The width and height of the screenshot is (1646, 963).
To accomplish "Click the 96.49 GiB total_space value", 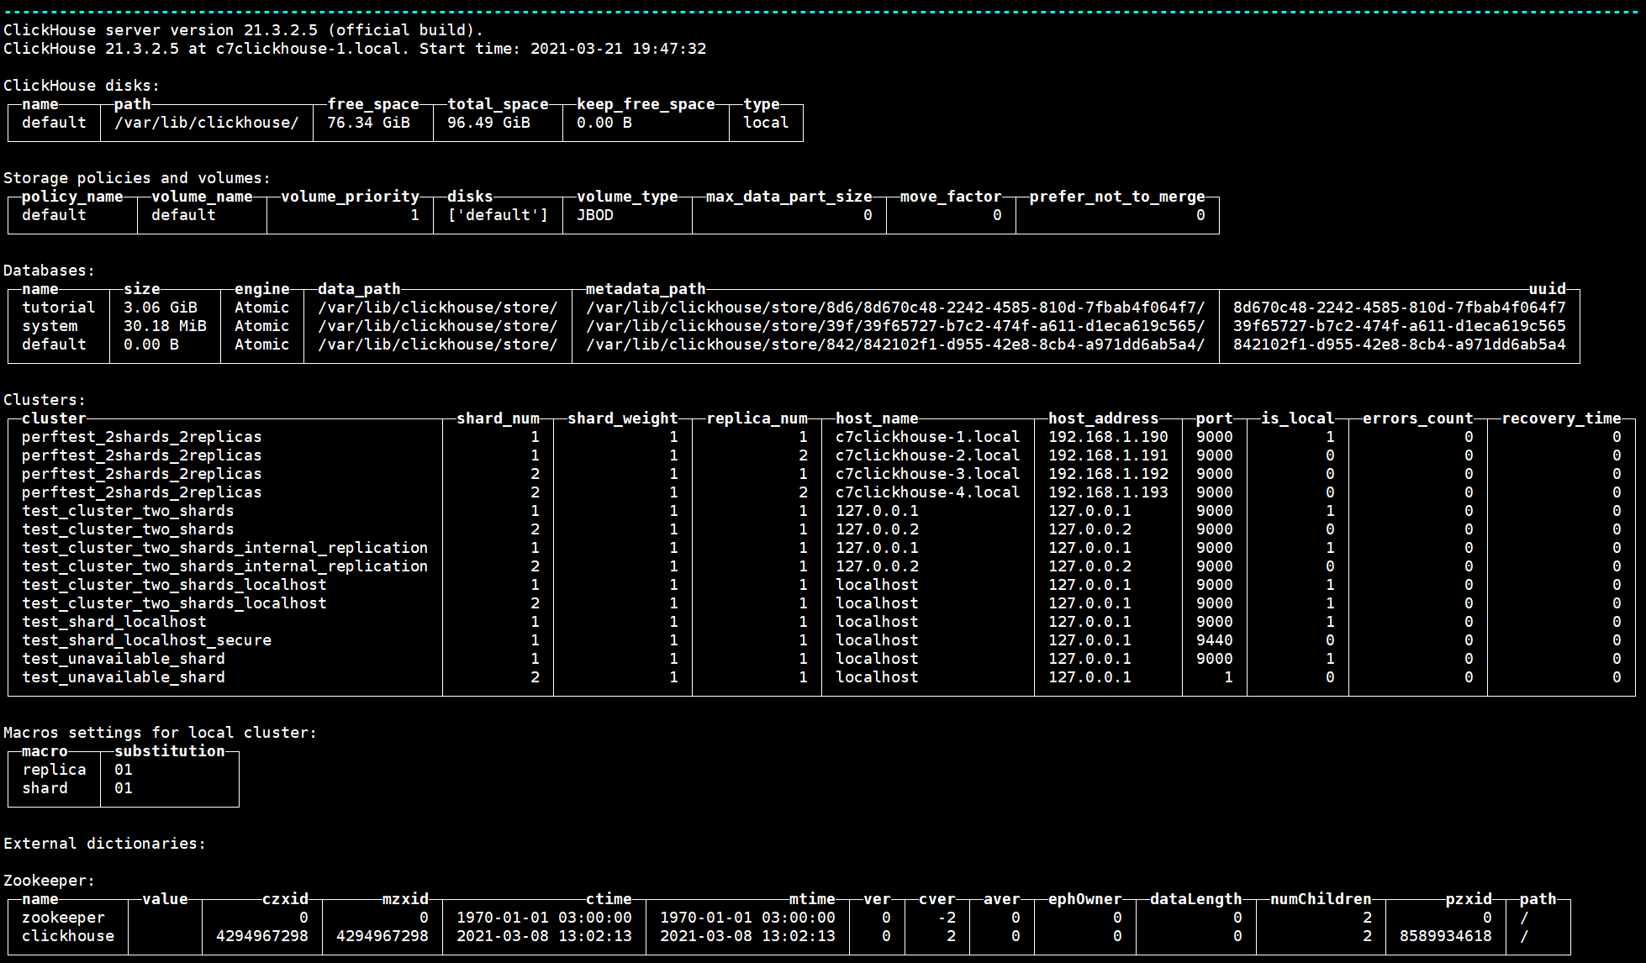I will [488, 123].
